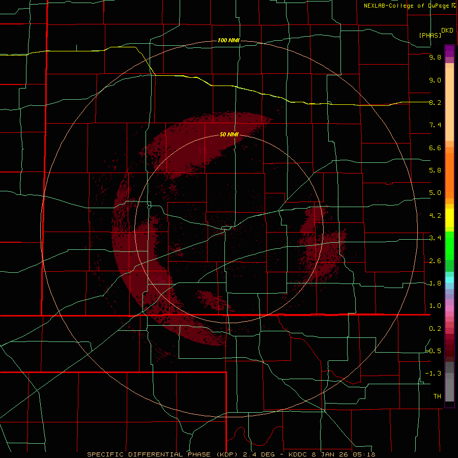Click the DKD label above the color scale
458x458 pixels.
coord(447,31)
